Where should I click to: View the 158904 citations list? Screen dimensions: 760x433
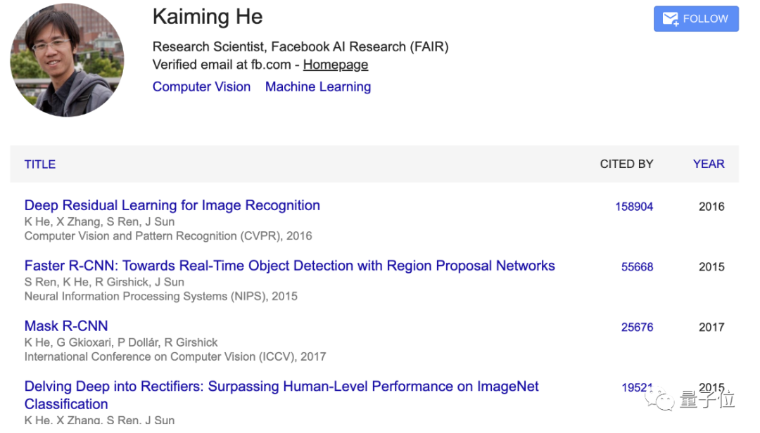coord(634,207)
